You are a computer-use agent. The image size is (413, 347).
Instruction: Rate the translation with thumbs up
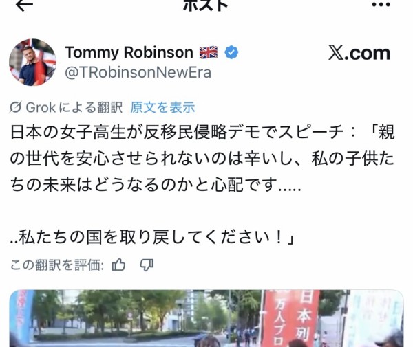[118, 265]
